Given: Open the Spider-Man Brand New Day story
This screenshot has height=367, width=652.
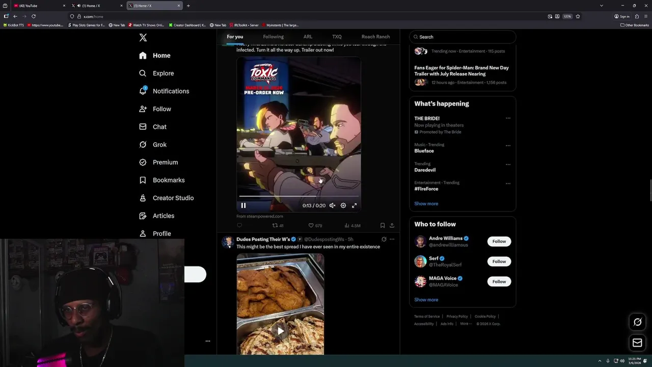Looking at the screenshot, I should (x=461, y=74).
